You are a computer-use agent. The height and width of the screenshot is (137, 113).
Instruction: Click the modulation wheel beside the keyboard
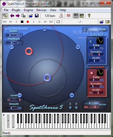(x=13, y=121)
